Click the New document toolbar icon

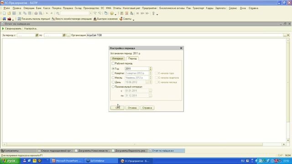point(4,13)
